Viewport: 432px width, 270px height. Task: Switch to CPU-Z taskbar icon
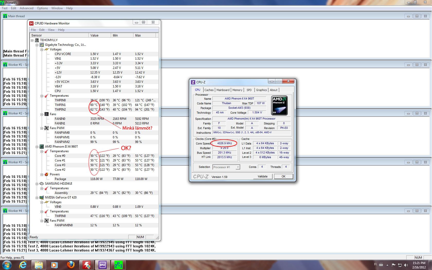pyautogui.click(x=103, y=265)
